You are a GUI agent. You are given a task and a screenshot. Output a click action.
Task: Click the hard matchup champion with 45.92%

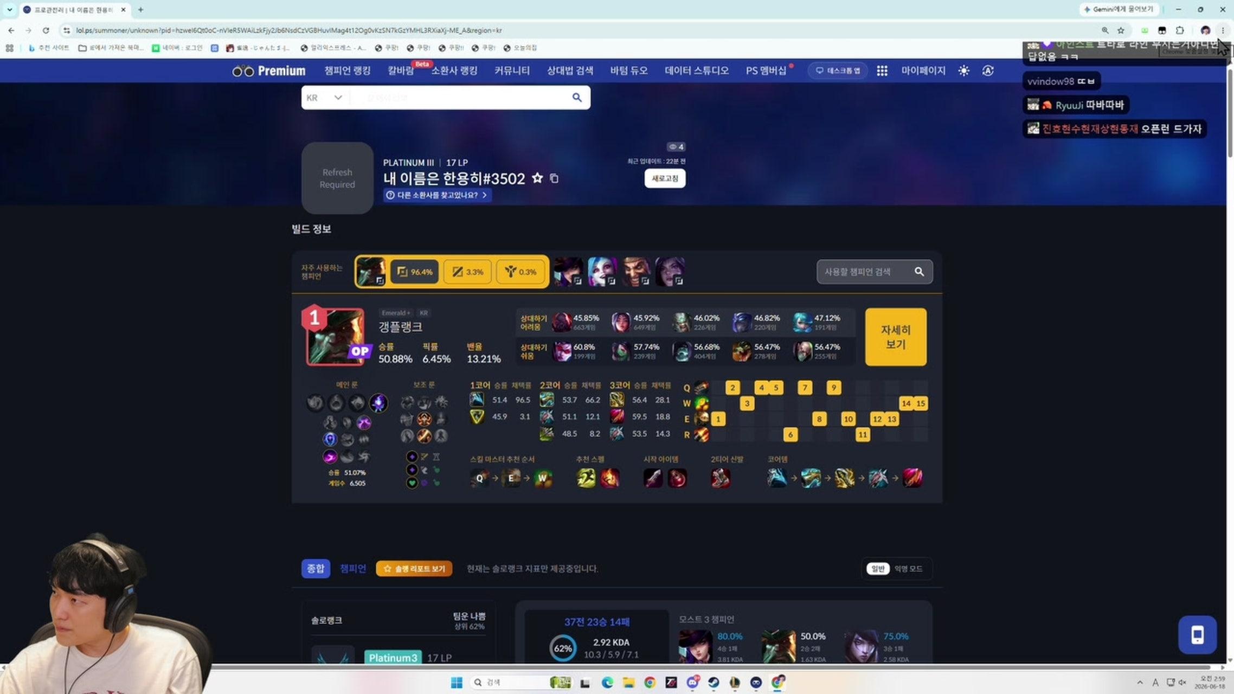coord(621,322)
